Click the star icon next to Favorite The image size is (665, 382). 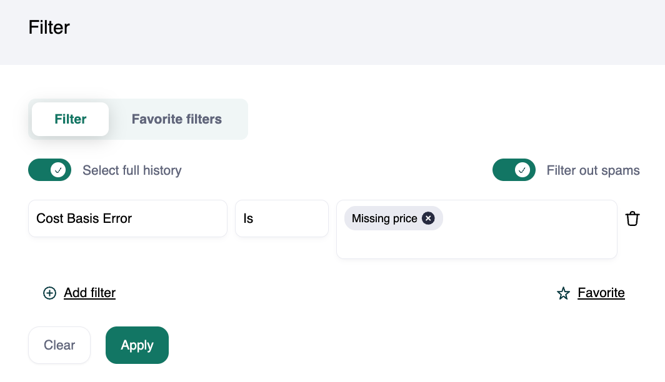coord(563,293)
